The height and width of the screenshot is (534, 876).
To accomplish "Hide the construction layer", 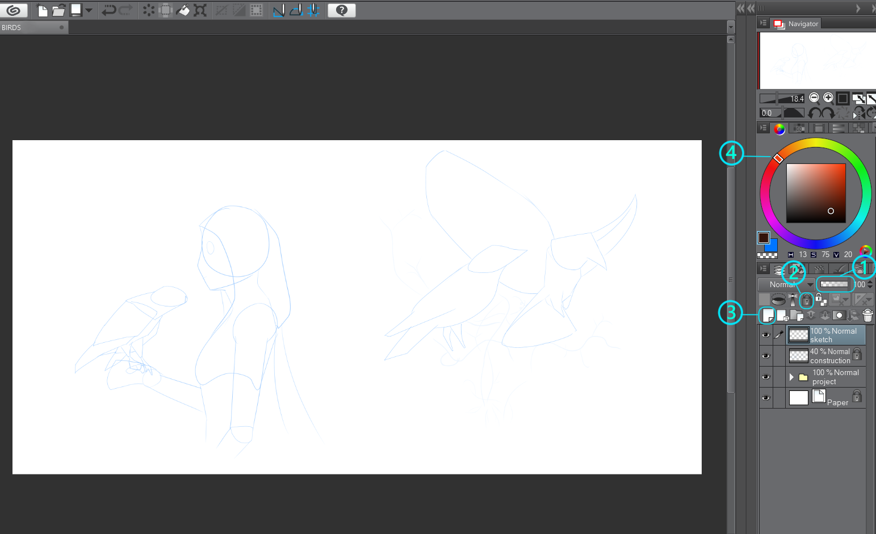I will pyautogui.click(x=766, y=356).
